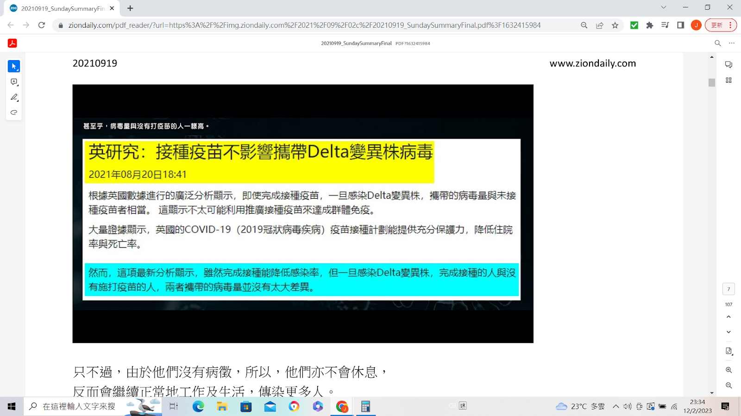
Task: Open search in PDF document
Action: coord(718,43)
